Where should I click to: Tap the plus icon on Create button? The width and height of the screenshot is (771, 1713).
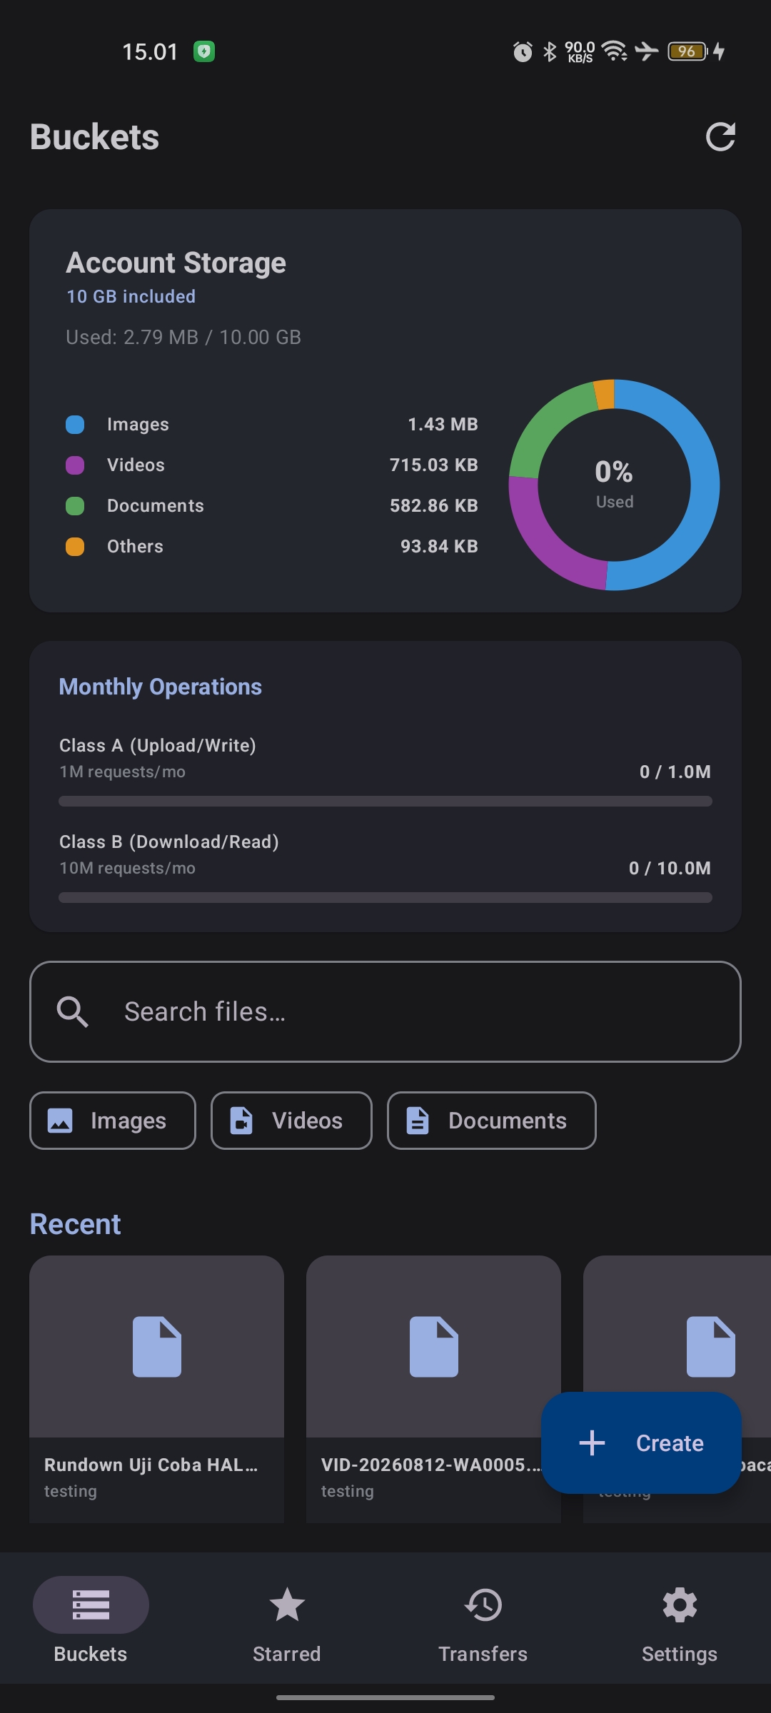click(x=592, y=1442)
